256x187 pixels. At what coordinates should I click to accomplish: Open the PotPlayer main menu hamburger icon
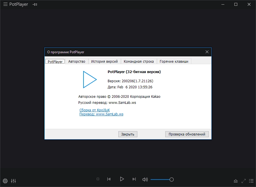[5, 4]
